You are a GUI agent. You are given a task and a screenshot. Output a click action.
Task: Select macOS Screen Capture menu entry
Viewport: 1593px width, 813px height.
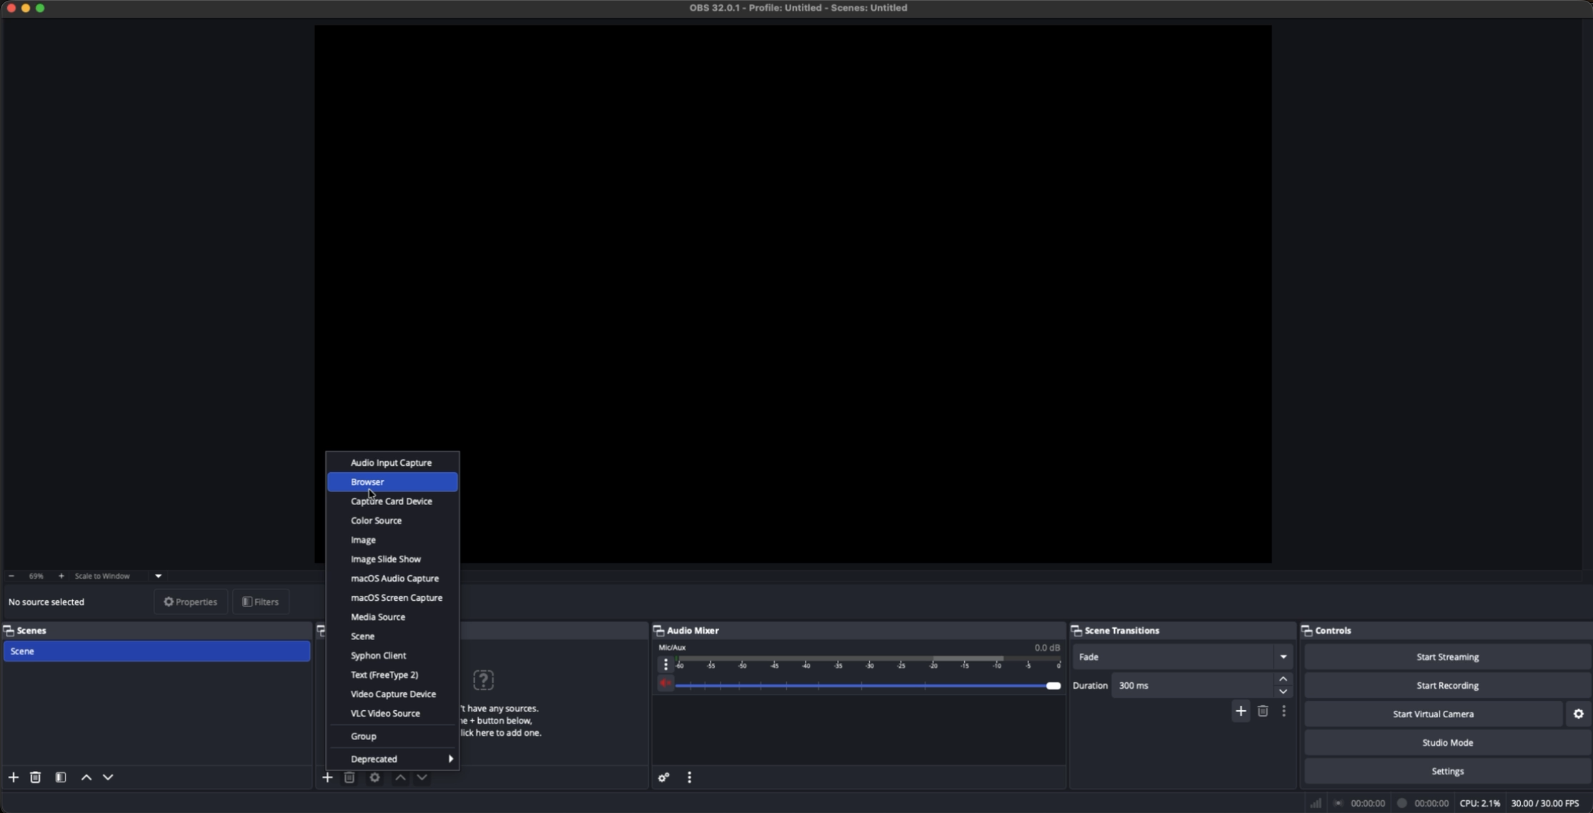pos(396,598)
